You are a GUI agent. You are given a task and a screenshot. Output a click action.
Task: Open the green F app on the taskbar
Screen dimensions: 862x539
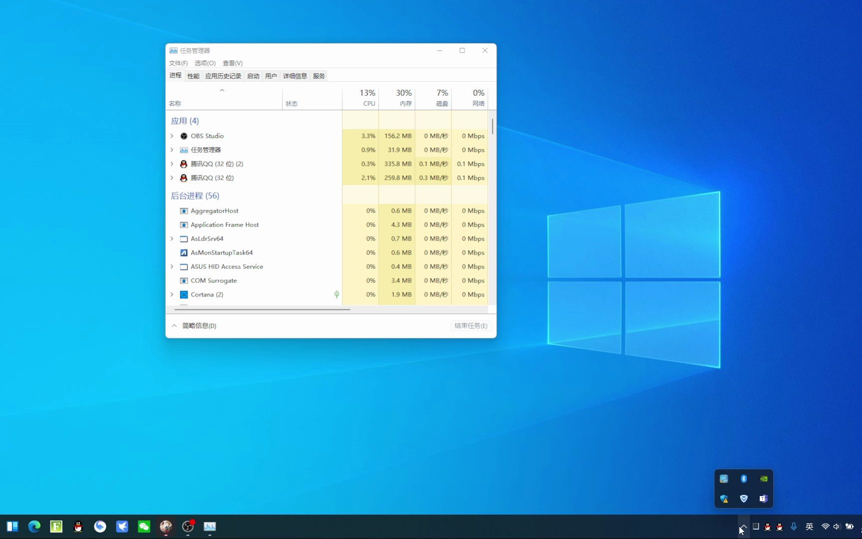pyautogui.click(x=56, y=527)
